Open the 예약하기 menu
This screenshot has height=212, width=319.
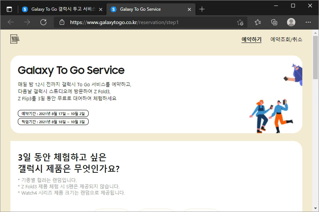click(251, 39)
